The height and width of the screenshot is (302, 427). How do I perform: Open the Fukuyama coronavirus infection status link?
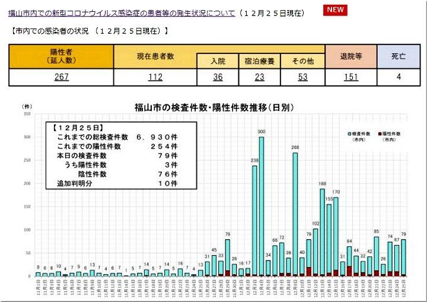tap(122, 13)
